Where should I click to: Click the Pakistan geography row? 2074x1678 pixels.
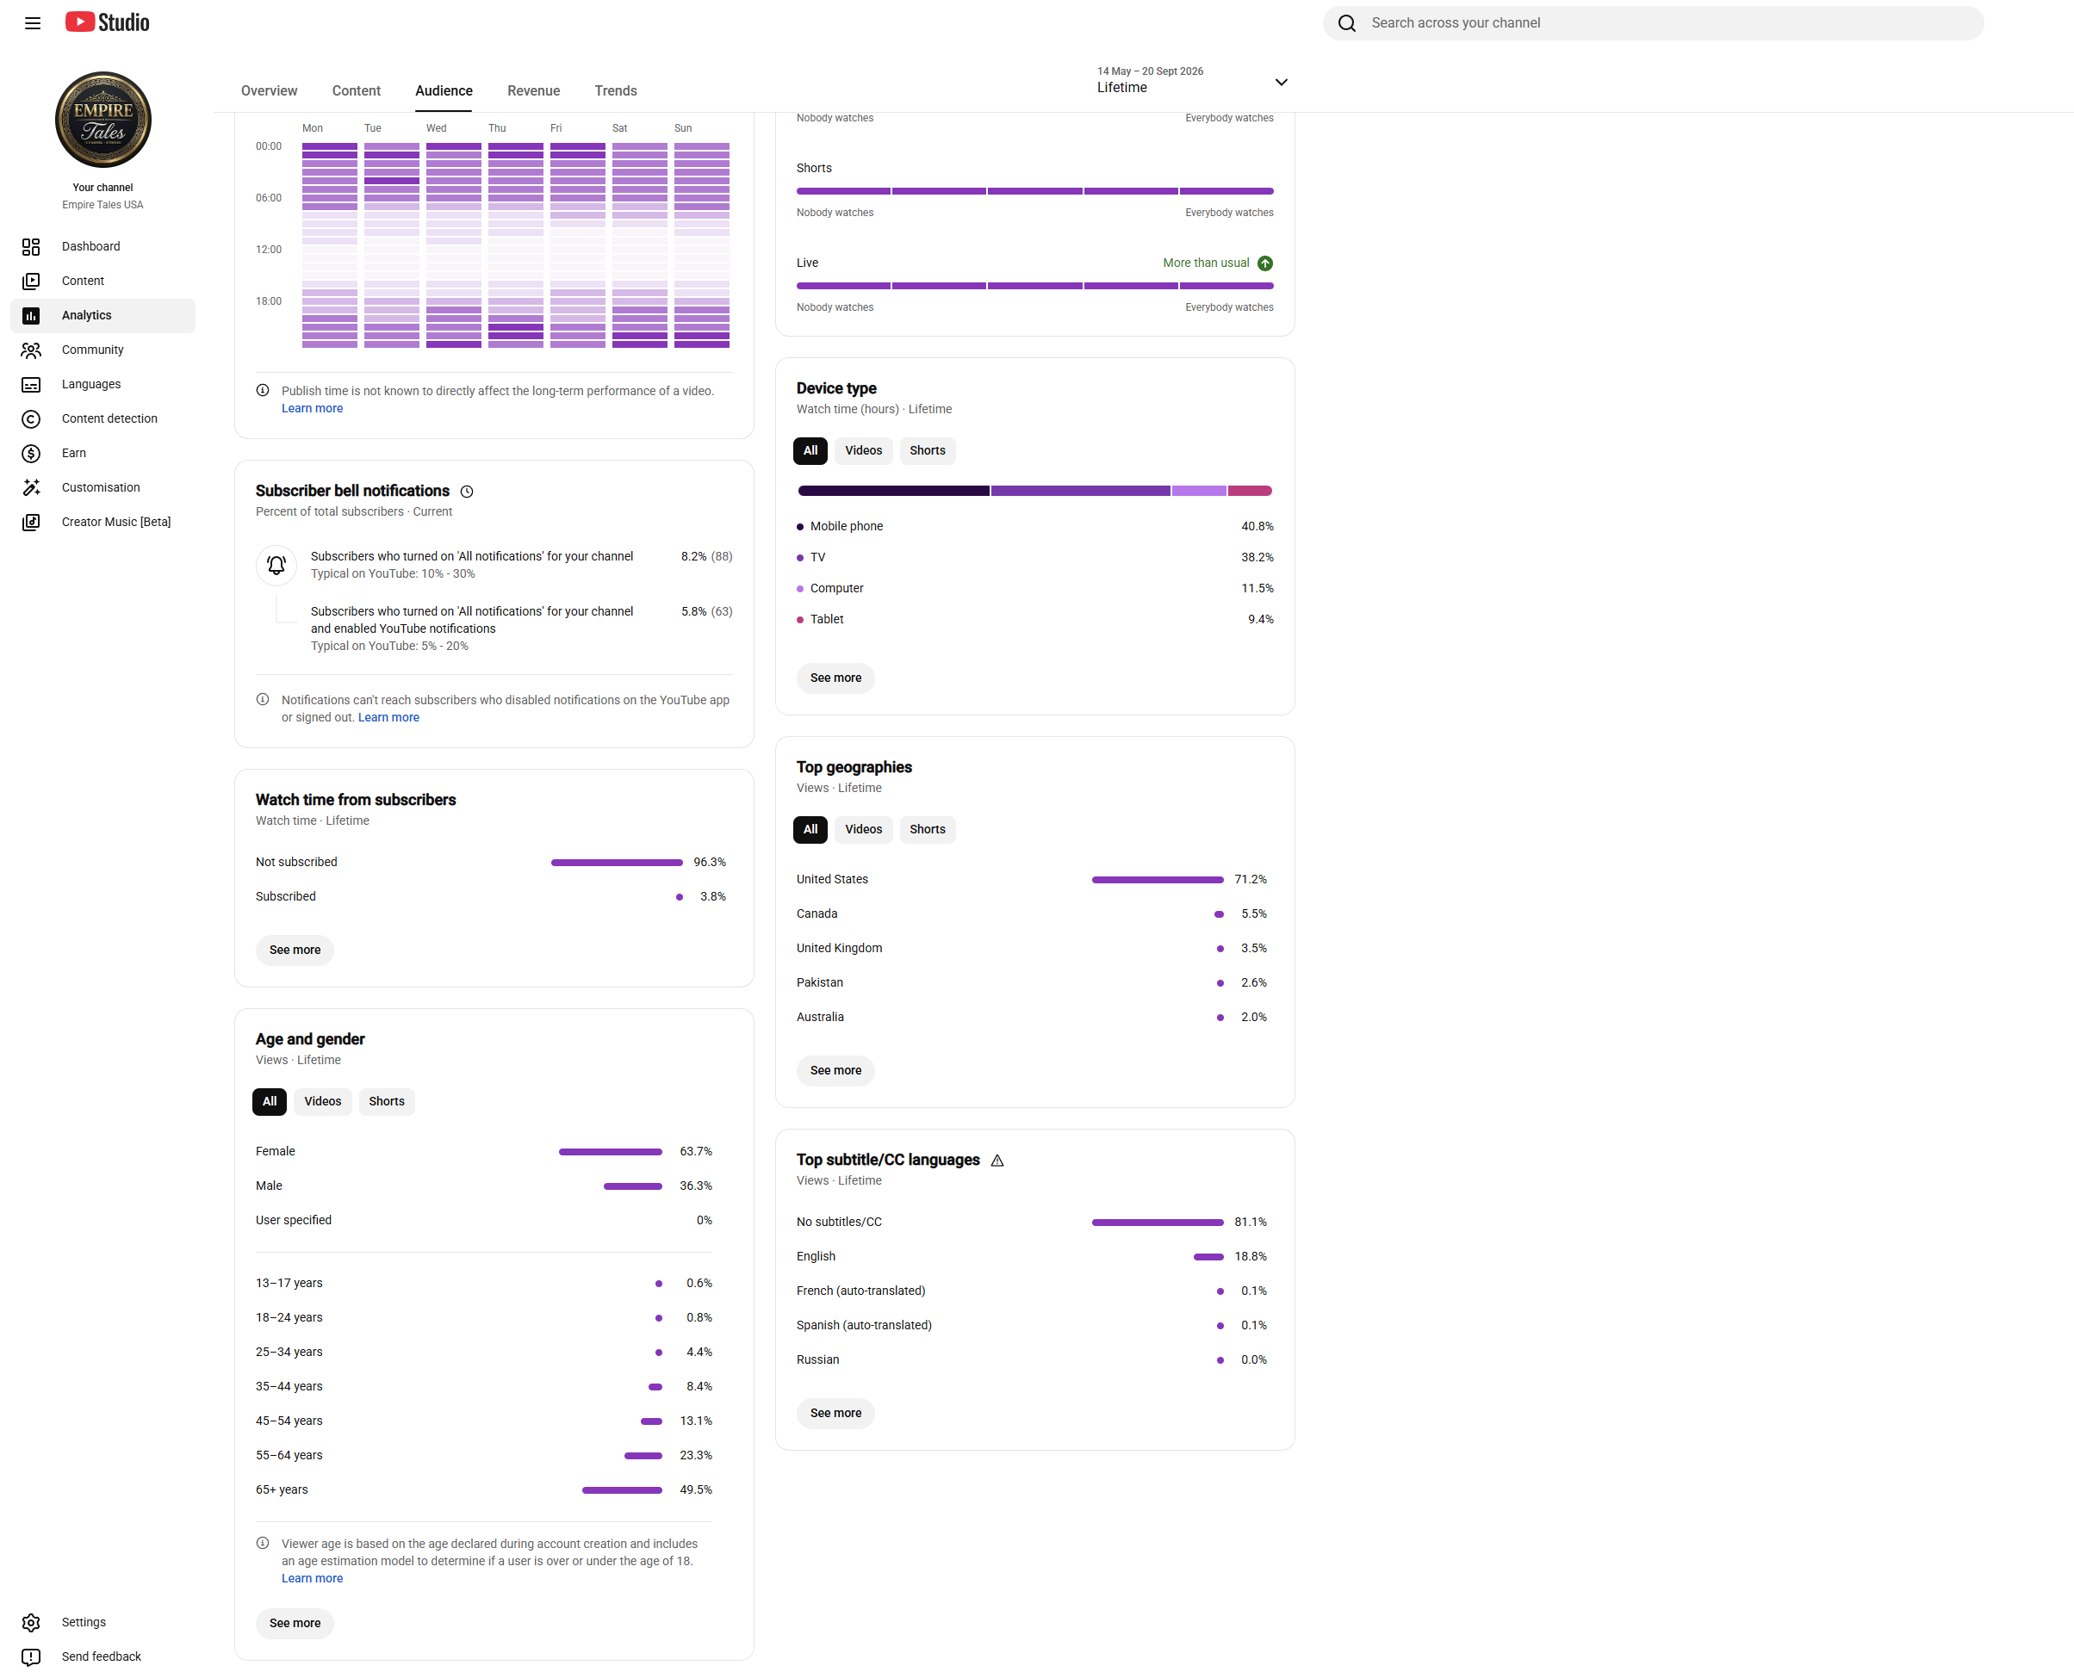(x=1032, y=983)
